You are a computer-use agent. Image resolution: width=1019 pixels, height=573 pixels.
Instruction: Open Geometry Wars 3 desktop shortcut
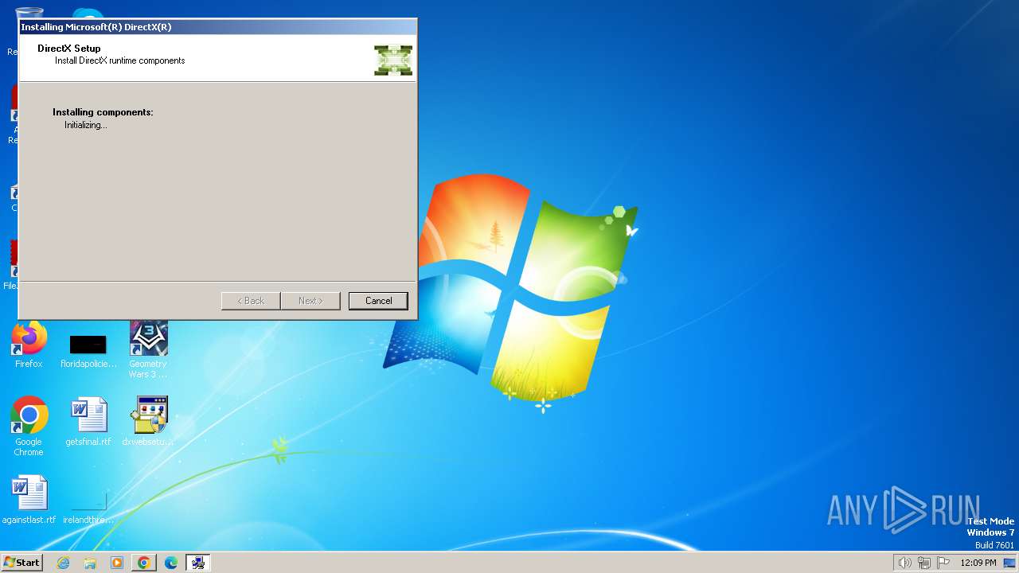pyautogui.click(x=148, y=350)
